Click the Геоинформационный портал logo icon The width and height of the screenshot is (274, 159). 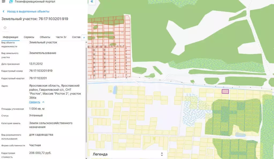[x=11, y=2]
